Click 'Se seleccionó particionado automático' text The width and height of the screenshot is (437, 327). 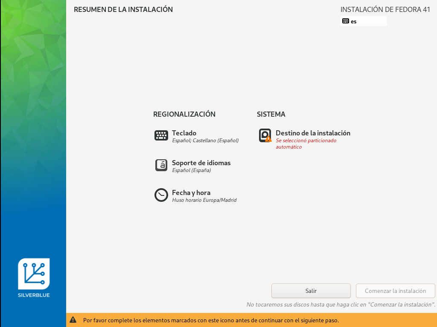(x=306, y=143)
